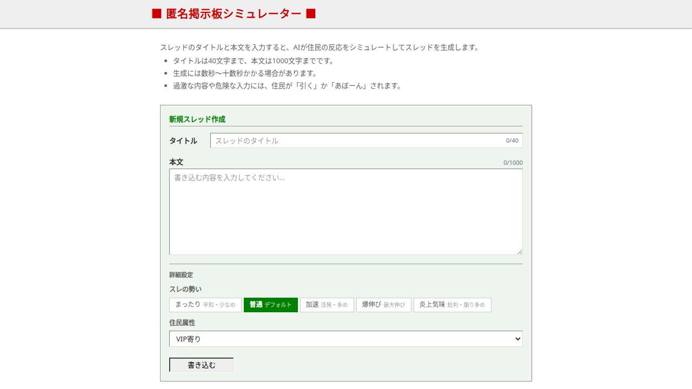Enable the 加速 active pace setting
The width and height of the screenshot is (692, 389).
pyautogui.click(x=327, y=305)
